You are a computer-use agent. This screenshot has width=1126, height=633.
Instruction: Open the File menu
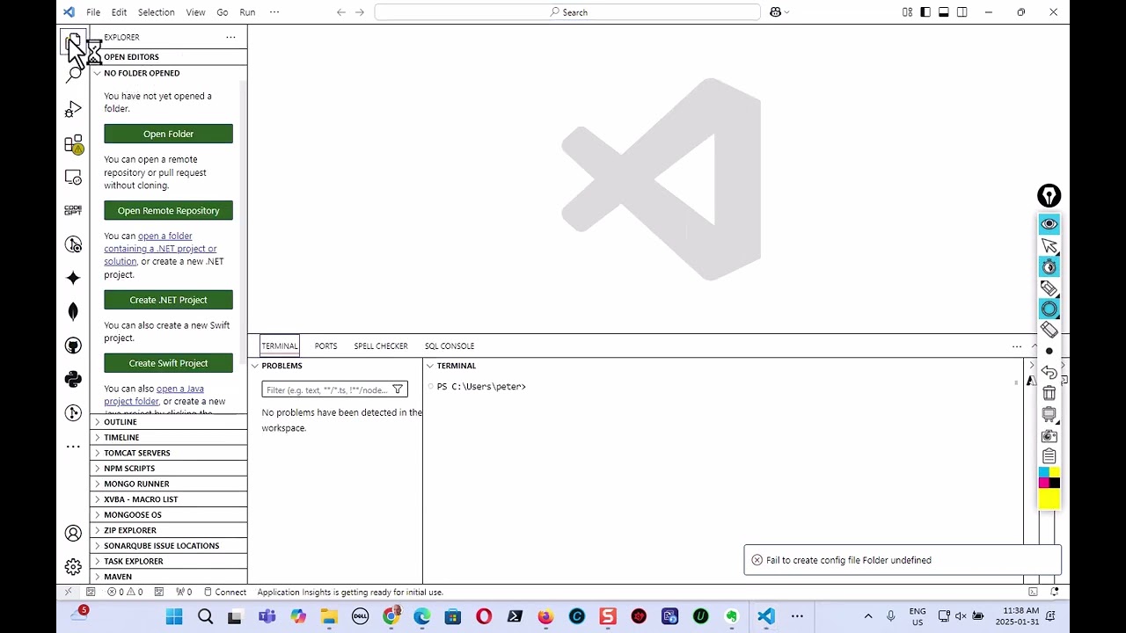pyautogui.click(x=93, y=12)
